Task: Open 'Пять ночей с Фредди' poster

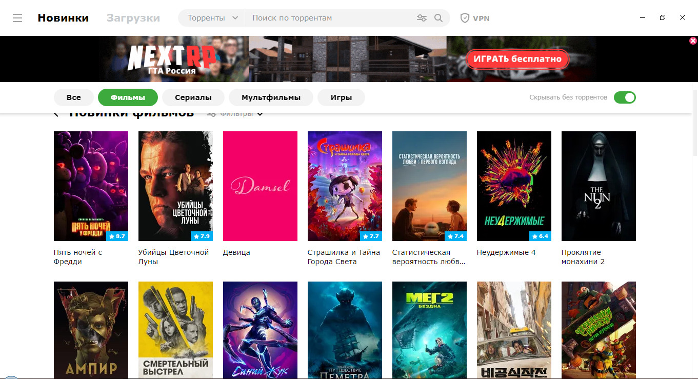Action: pyautogui.click(x=91, y=186)
